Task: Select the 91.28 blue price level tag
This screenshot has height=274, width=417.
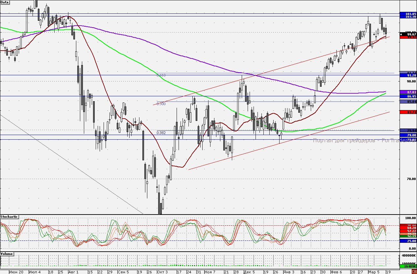Action: coord(408,76)
